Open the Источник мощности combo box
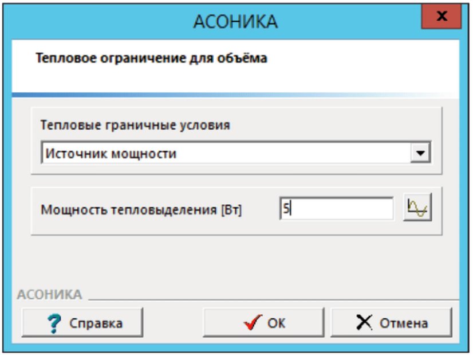Screen dimensions: 473x355 click(x=235, y=153)
